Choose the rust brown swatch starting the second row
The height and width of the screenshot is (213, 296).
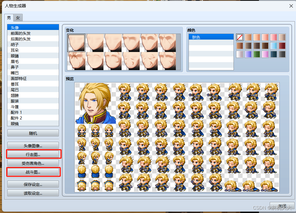[240, 46]
